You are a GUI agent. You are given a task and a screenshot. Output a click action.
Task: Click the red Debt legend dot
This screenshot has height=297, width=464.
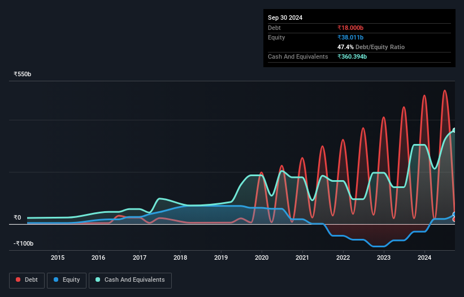click(x=18, y=279)
